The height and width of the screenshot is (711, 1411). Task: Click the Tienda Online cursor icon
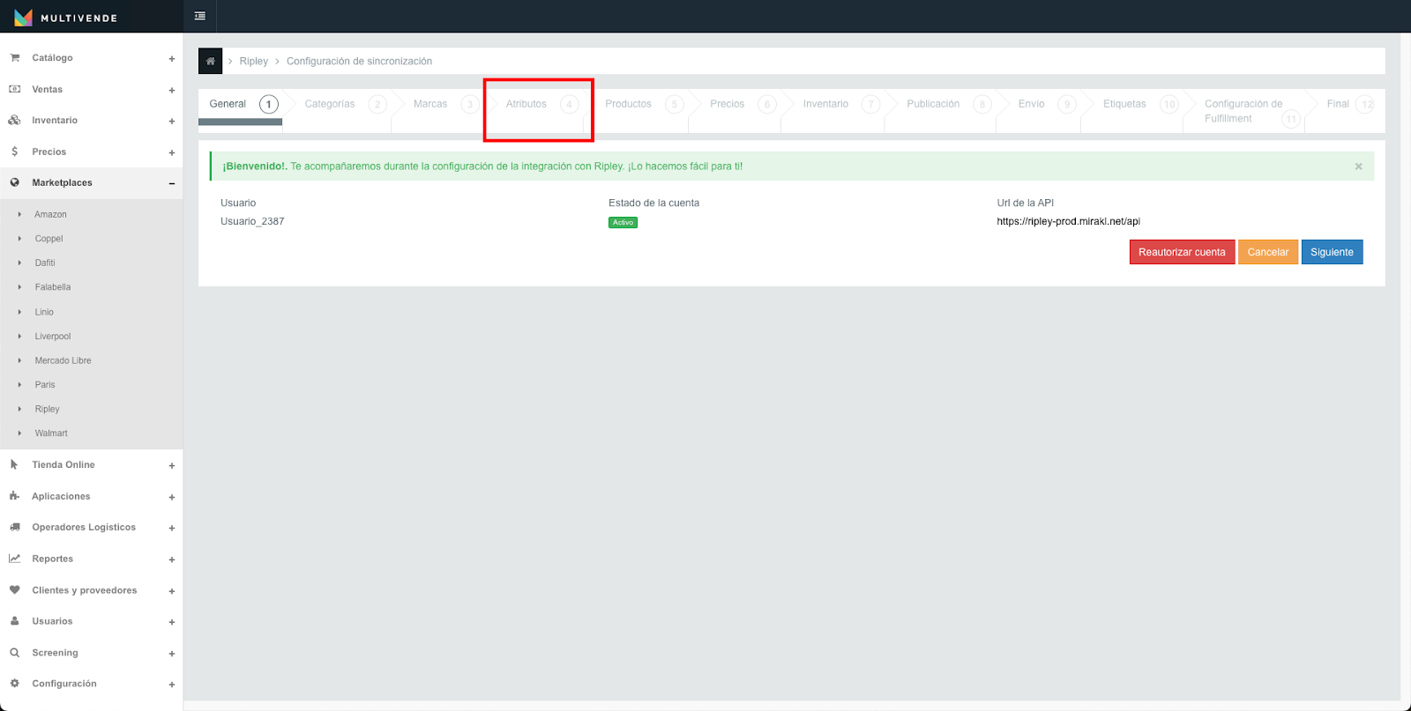tap(14, 464)
